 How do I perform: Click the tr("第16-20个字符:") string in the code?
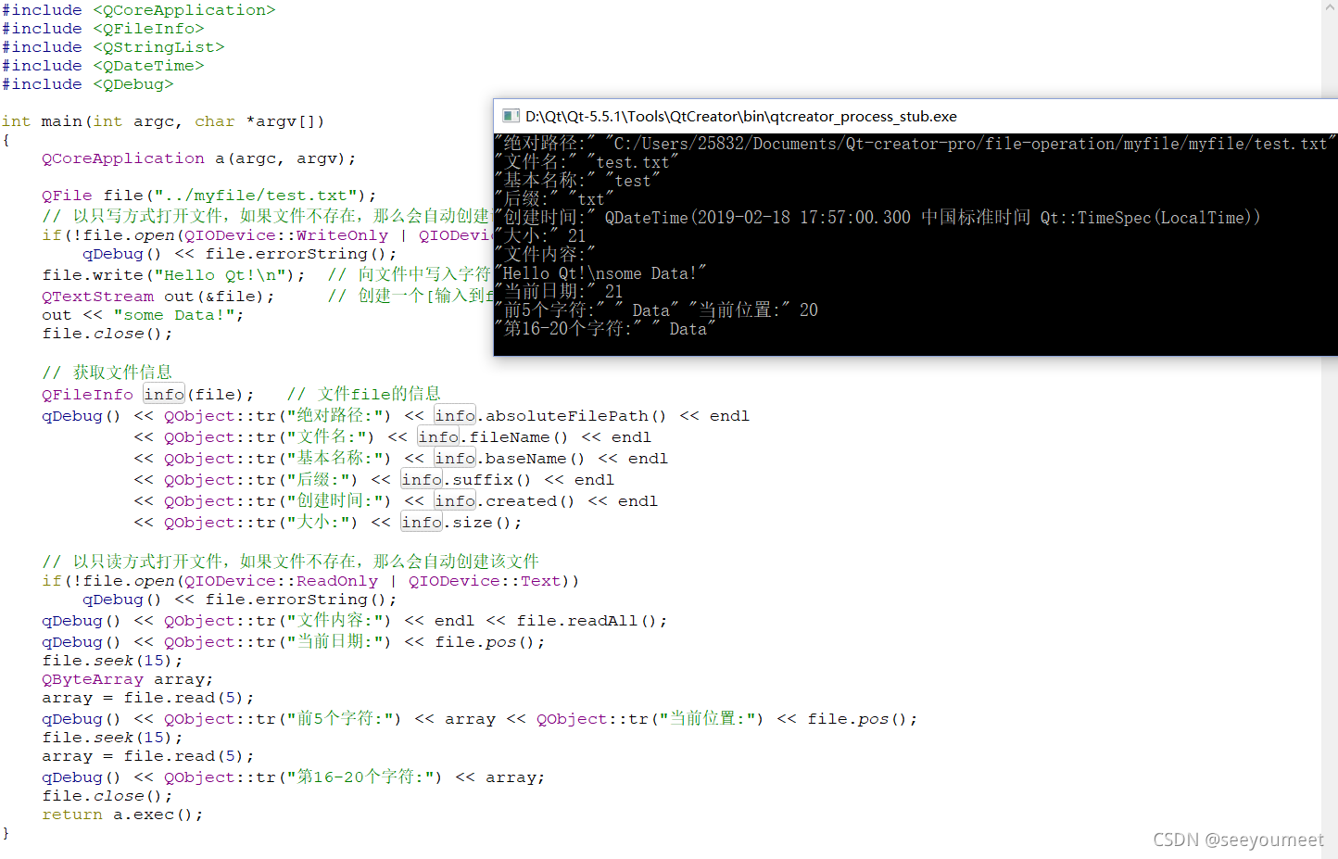point(349,777)
